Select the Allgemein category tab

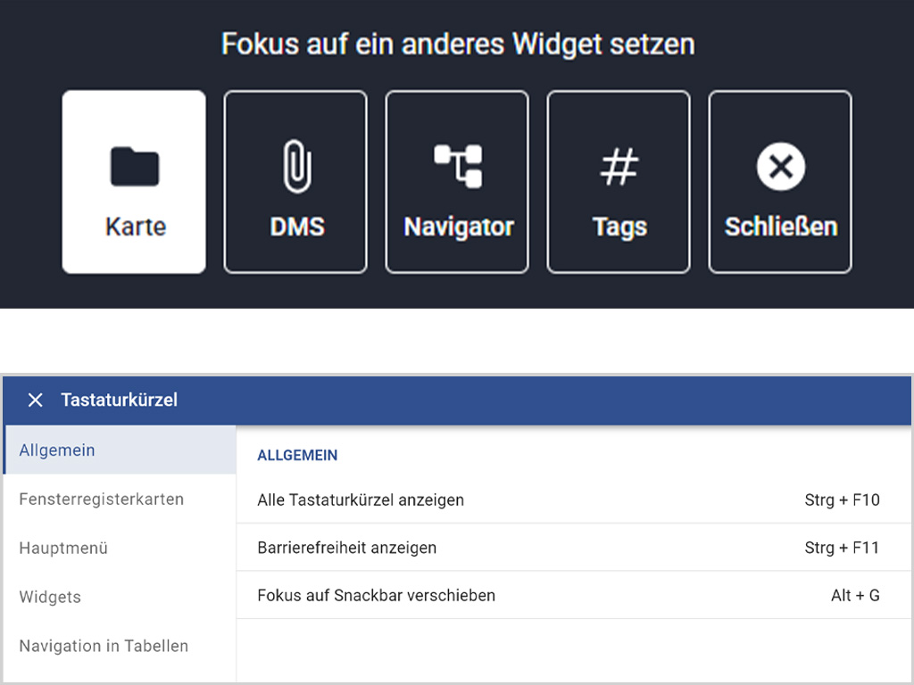(x=57, y=450)
